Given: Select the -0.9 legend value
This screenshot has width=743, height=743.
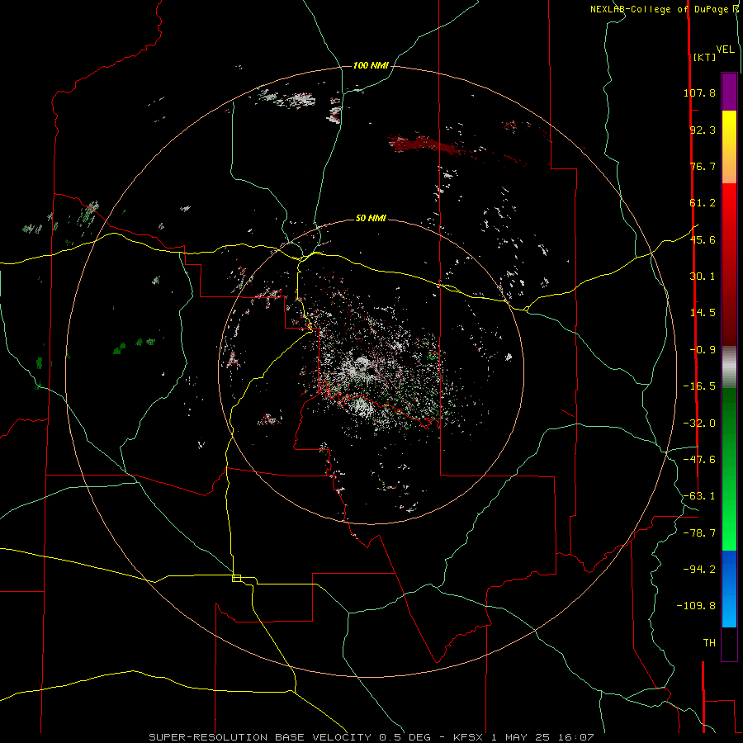Looking at the screenshot, I should [703, 350].
